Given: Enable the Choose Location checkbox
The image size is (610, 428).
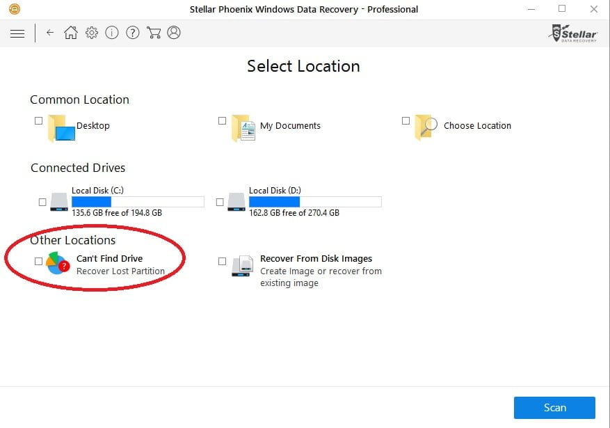Looking at the screenshot, I should click(x=406, y=120).
